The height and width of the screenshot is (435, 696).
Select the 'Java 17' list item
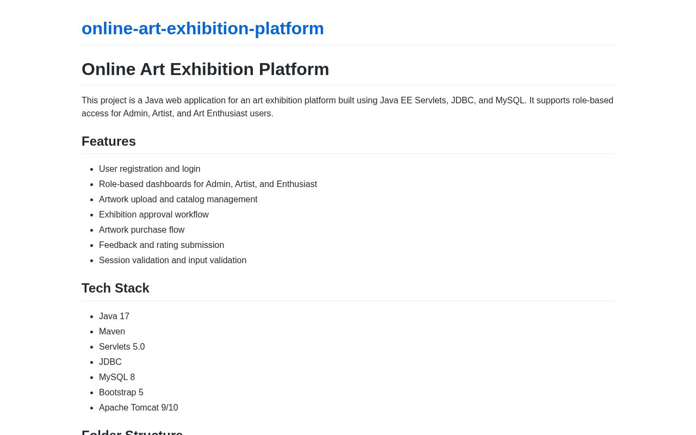pyautogui.click(x=114, y=316)
